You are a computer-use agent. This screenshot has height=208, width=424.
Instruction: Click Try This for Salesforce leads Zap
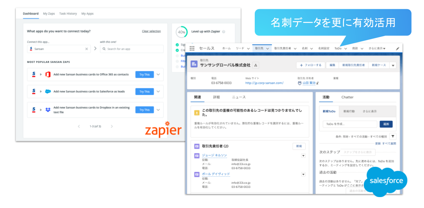tap(145, 91)
